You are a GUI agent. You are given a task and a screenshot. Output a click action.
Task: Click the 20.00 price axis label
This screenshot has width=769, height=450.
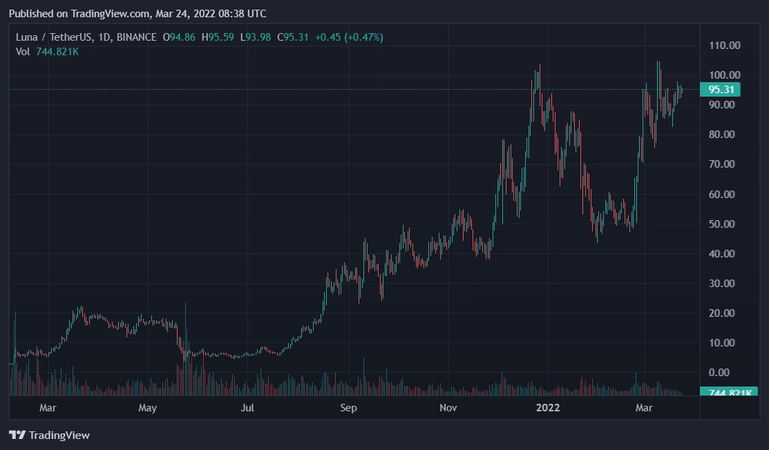(725, 313)
